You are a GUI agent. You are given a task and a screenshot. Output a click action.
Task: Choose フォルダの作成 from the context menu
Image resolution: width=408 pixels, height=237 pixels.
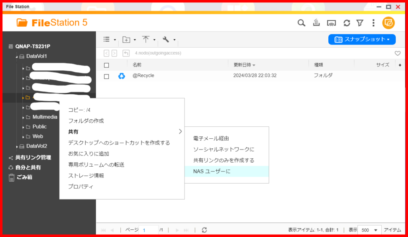click(x=122, y=121)
